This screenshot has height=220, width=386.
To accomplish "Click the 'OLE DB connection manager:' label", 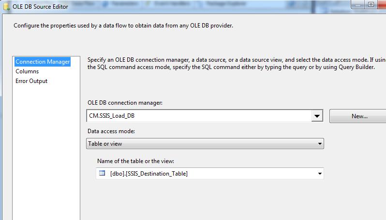I will 125,103.
